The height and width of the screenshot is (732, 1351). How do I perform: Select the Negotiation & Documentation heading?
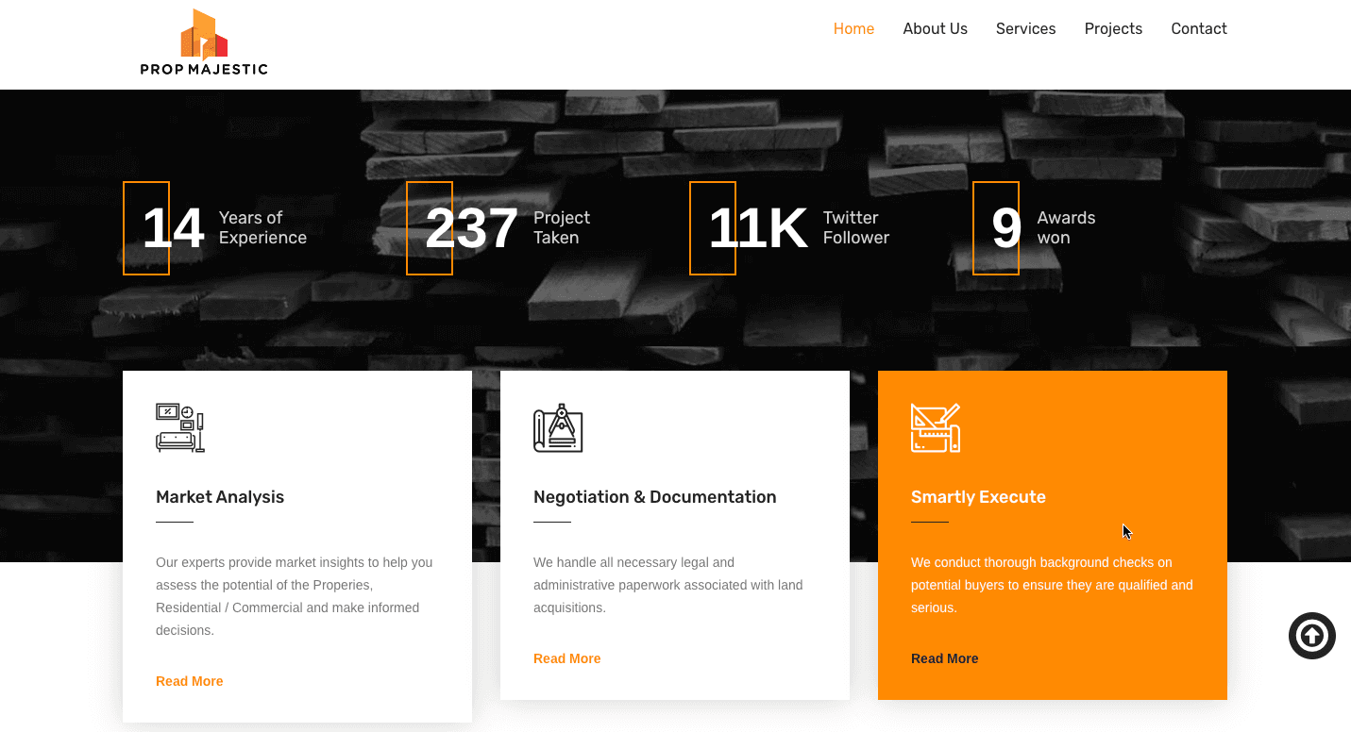[x=654, y=497]
